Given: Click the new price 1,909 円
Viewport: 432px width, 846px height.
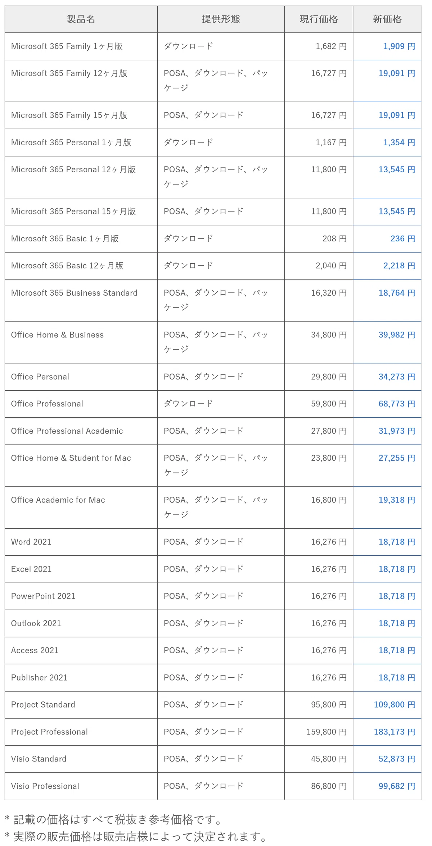Looking at the screenshot, I should 399,46.
